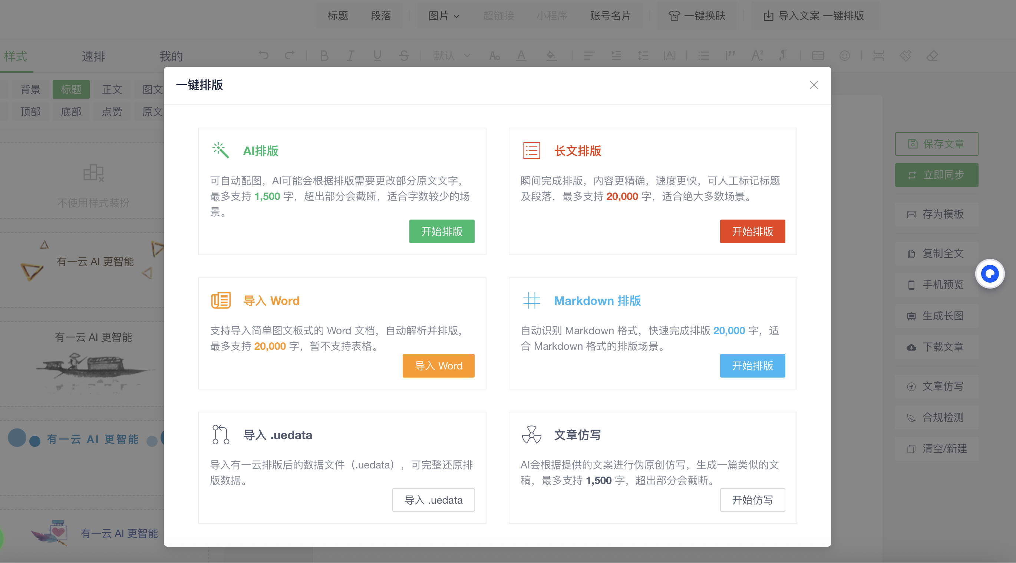Toggle strikethrough formatting

tap(404, 56)
